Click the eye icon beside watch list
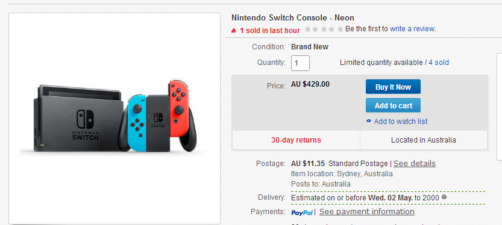The image size is (502, 225). click(368, 121)
